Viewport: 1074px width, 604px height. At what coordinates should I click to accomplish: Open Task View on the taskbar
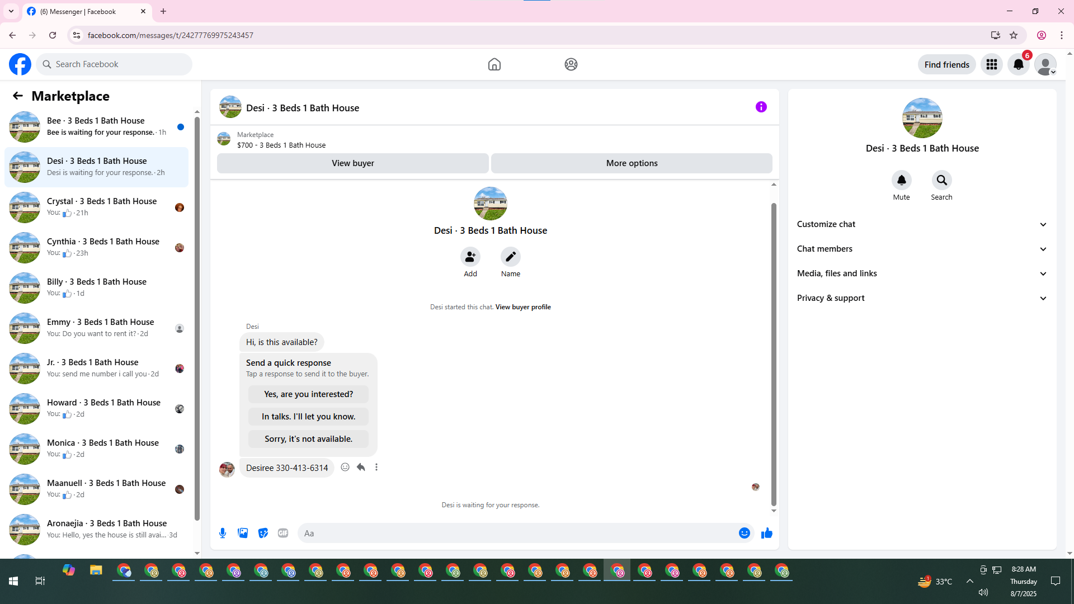[40, 581]
